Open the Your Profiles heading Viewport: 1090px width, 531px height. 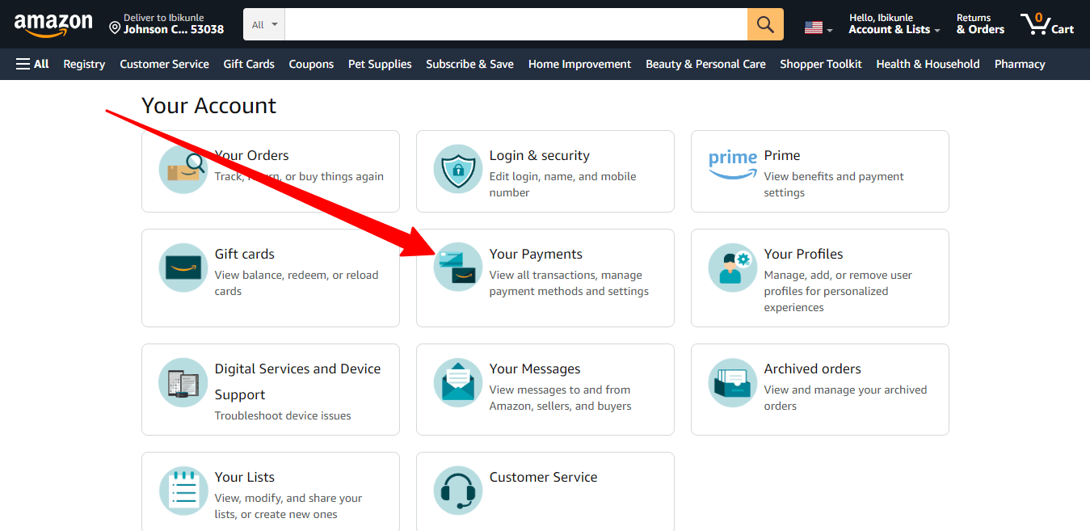[803, 254]
